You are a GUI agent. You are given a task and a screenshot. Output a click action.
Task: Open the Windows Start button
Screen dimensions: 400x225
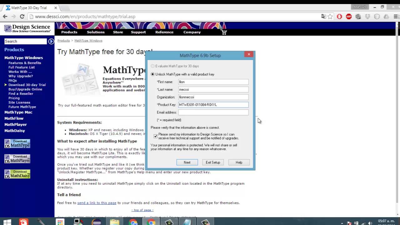click(x=7, y=222)
